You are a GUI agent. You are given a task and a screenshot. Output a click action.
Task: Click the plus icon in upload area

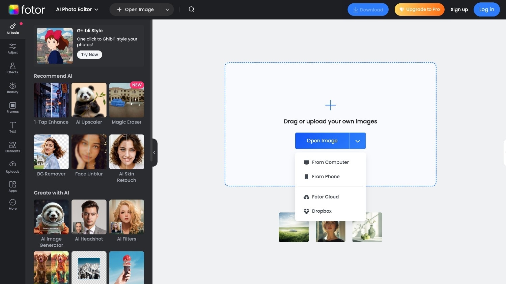tap(330, 105)
